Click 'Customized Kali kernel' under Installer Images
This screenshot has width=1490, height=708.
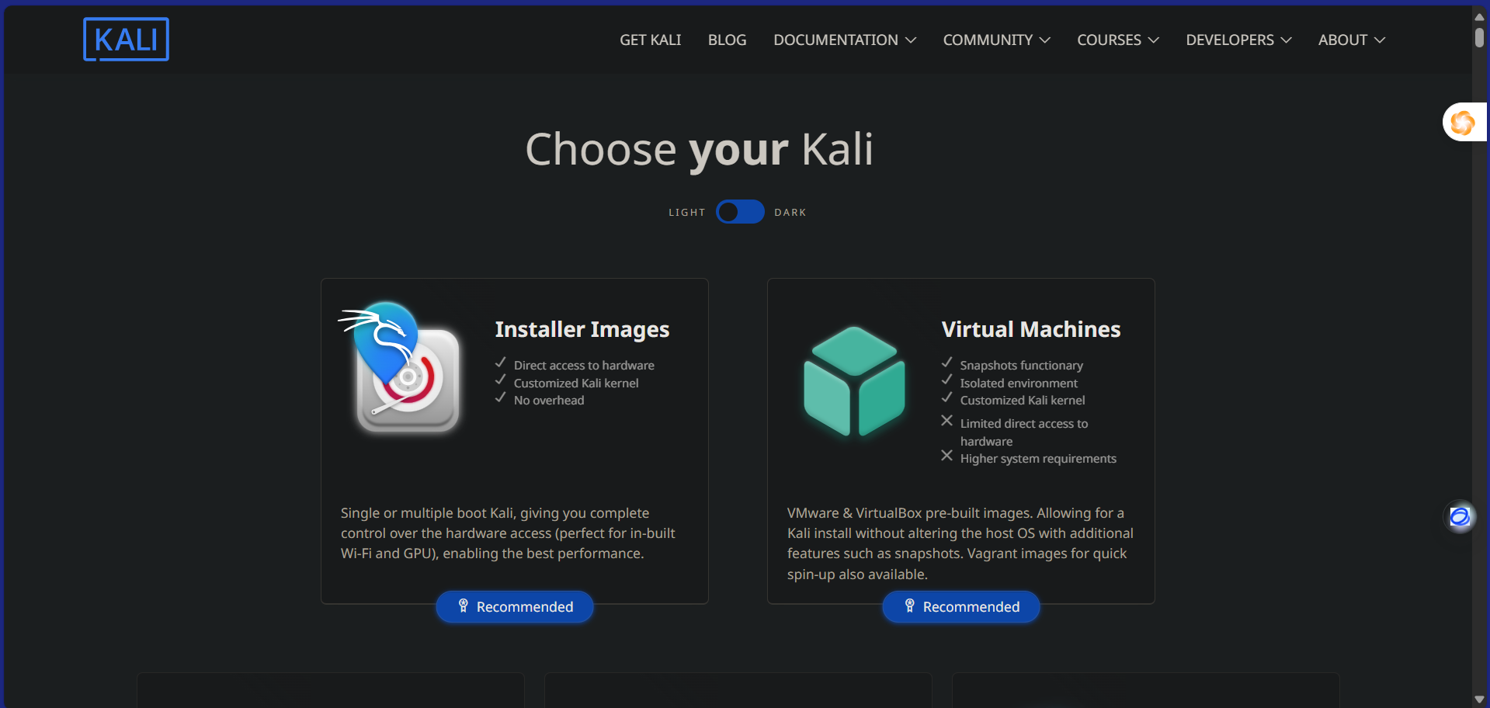(x=576, y=383)
